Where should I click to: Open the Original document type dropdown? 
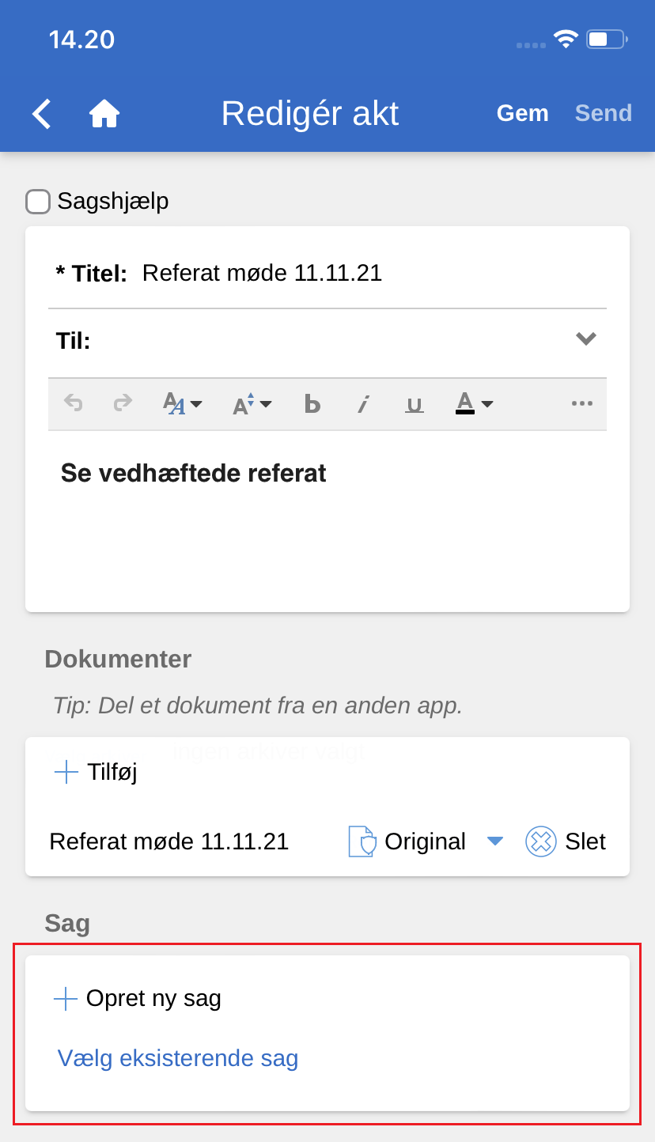coord(495,841)
